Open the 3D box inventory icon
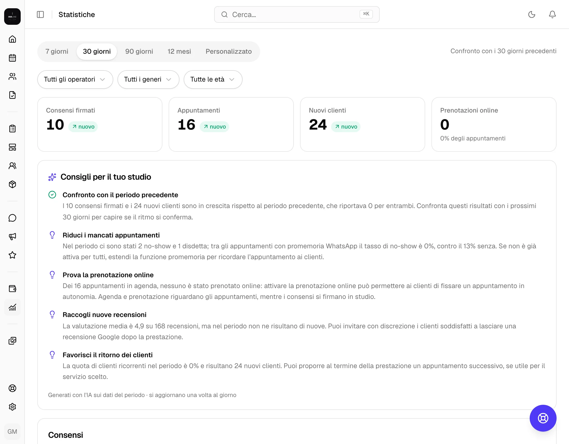Screen dimensions: 569x444 click(12, 184)
